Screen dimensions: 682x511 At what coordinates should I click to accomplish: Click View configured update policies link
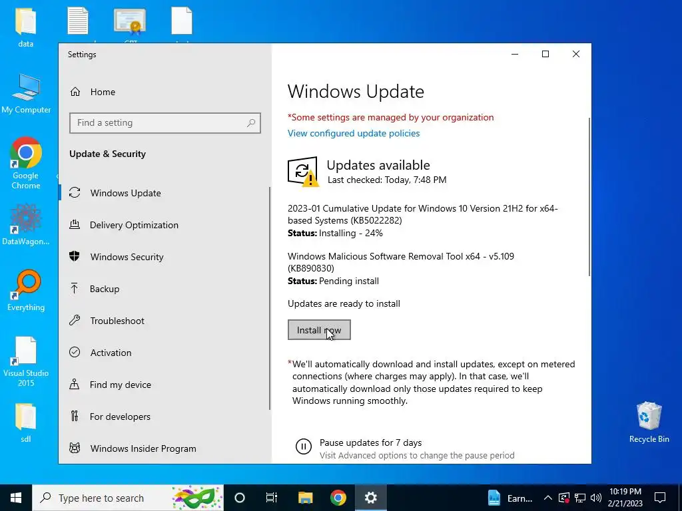point(354,133)
